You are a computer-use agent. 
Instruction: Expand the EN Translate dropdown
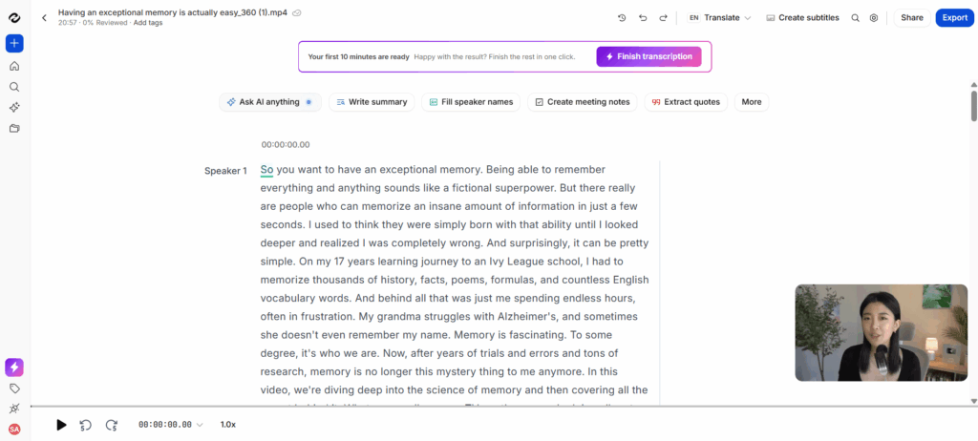tap(719, 17)
